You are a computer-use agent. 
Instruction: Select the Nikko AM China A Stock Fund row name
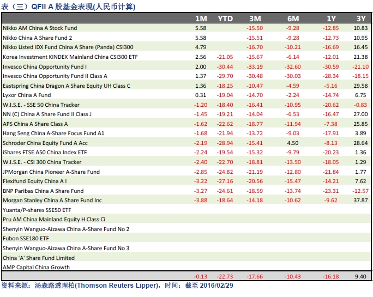[x=40, y=28]
